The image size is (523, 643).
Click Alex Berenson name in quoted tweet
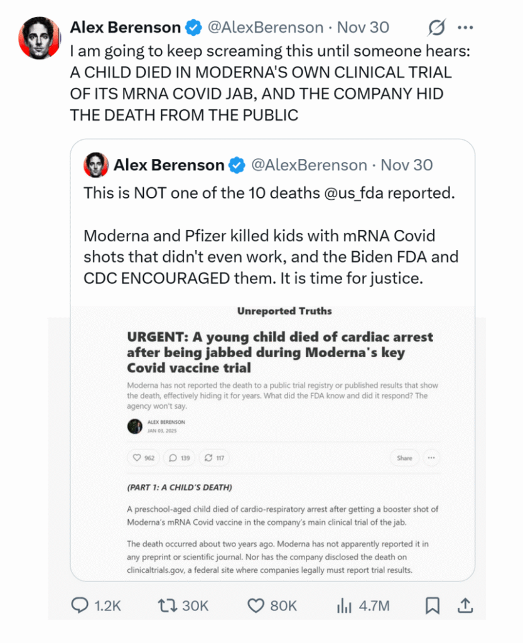(x=168, y=165)
